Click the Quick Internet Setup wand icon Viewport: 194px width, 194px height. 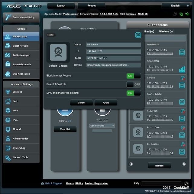tap(8, 17)
